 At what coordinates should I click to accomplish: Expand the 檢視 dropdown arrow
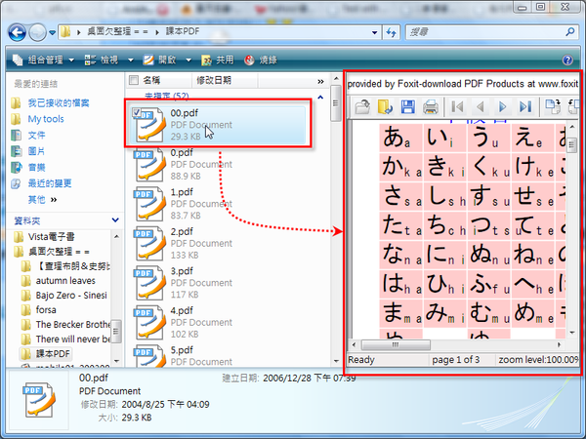point(131,60)
